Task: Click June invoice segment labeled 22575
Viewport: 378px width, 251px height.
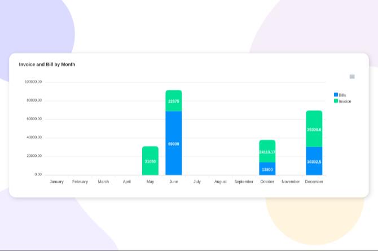Action: [x=174, y=101]
